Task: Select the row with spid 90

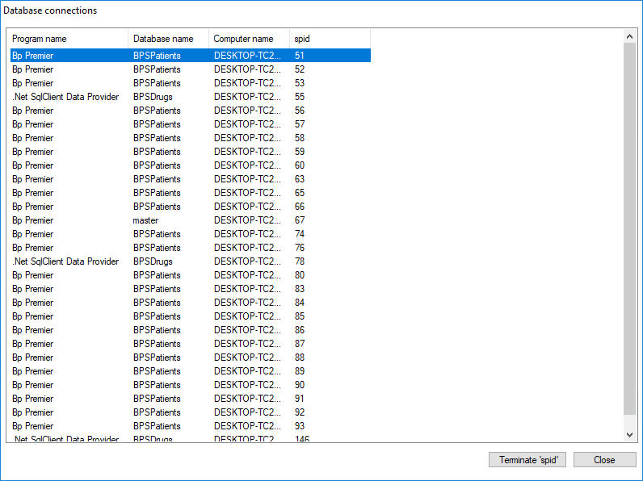Action: [x=191, y=385]
